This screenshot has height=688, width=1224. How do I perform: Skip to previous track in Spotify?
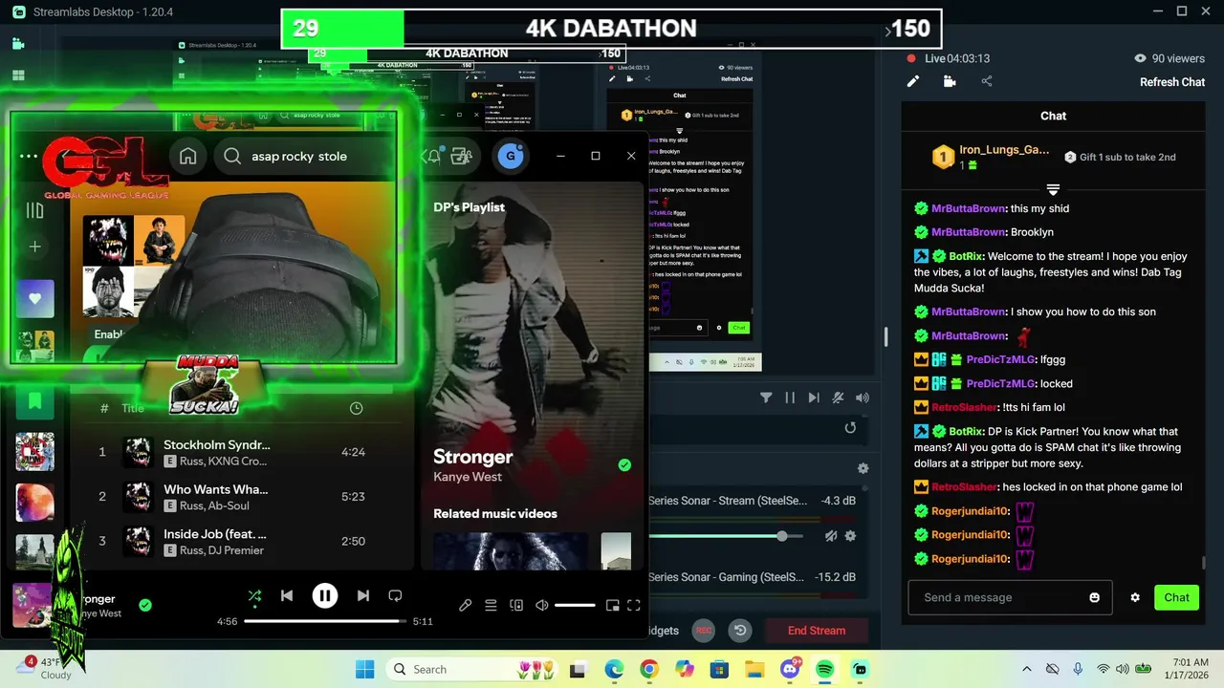[x=287, y=596]
